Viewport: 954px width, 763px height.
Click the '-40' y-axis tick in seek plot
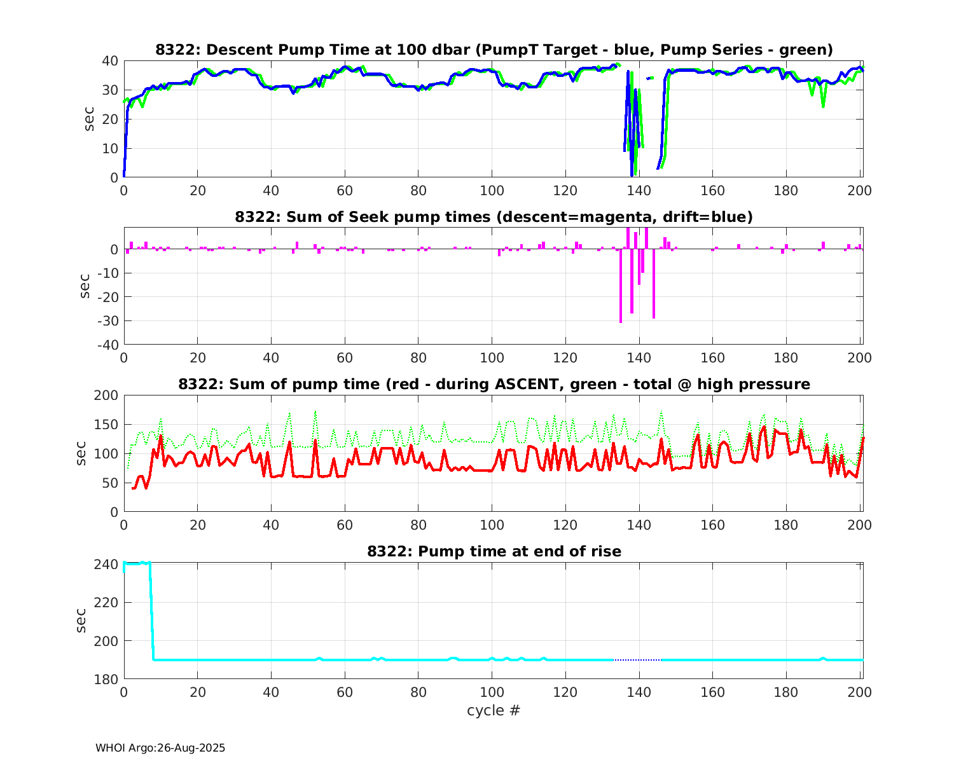coord(106,345)
